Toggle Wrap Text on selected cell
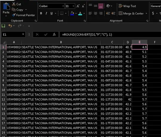The image size is (161, 137). pyautogui.click(x=127, y=6)
